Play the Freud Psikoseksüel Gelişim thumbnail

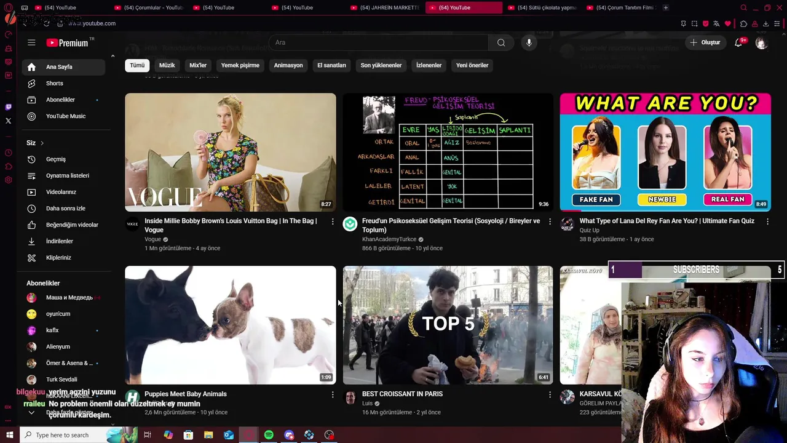pyautogui.click(x=448, y=152)
